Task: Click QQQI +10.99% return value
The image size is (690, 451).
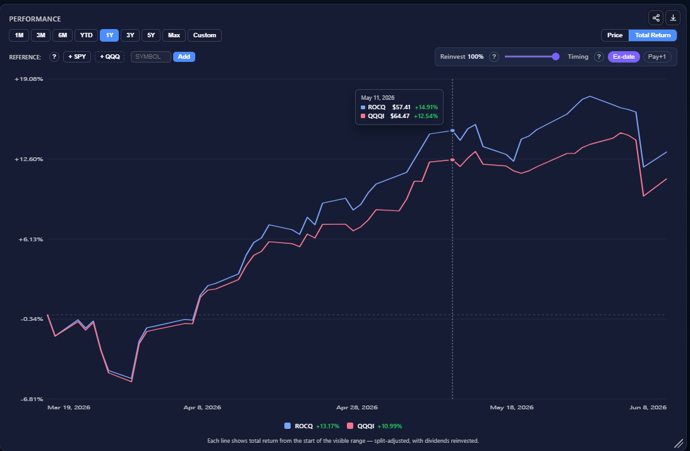Action: [x=390, y=426]
